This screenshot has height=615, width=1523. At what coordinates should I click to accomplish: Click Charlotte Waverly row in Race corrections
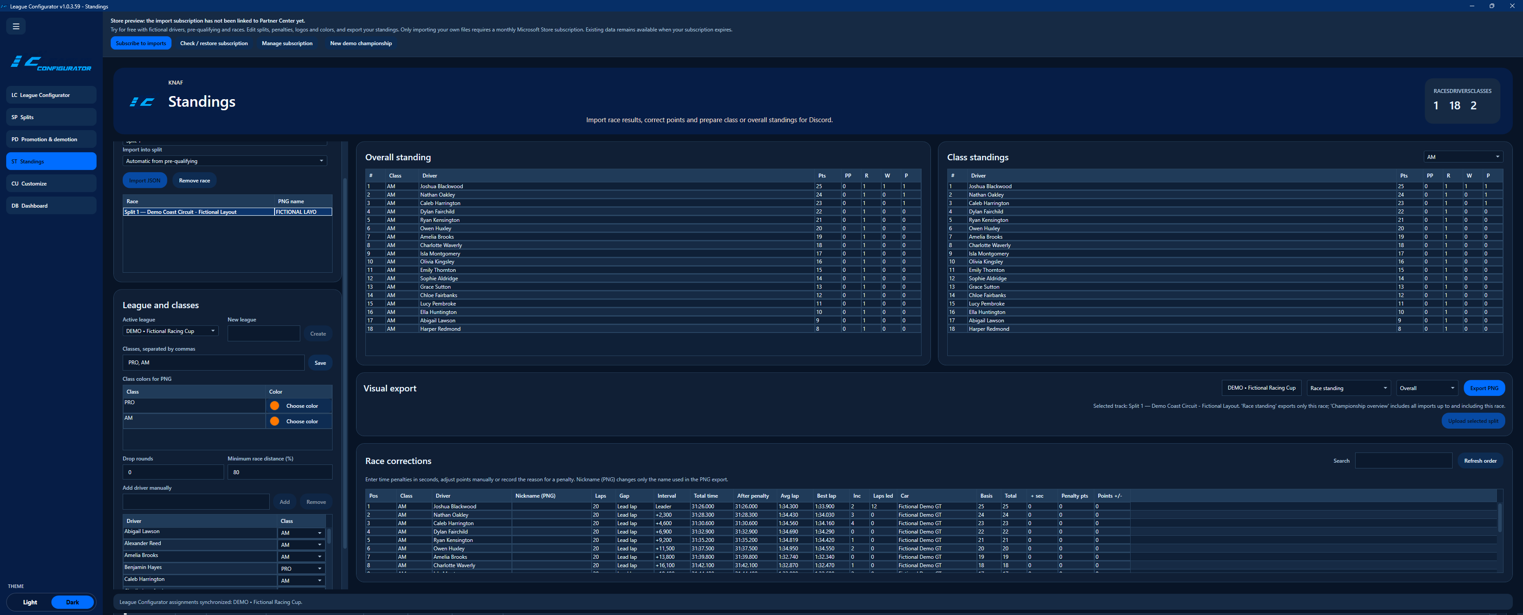pyautogui.click(x=748, y=565)
